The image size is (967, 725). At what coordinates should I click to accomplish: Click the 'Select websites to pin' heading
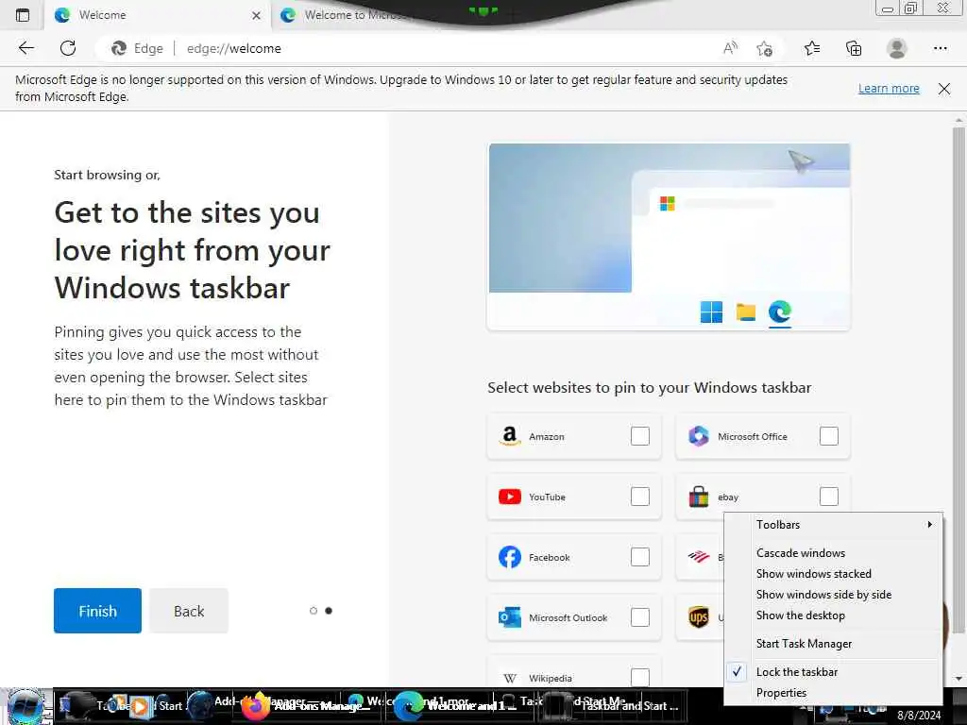point(650,388)
